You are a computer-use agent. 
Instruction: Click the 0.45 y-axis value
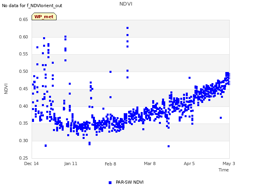coord(23,89)
